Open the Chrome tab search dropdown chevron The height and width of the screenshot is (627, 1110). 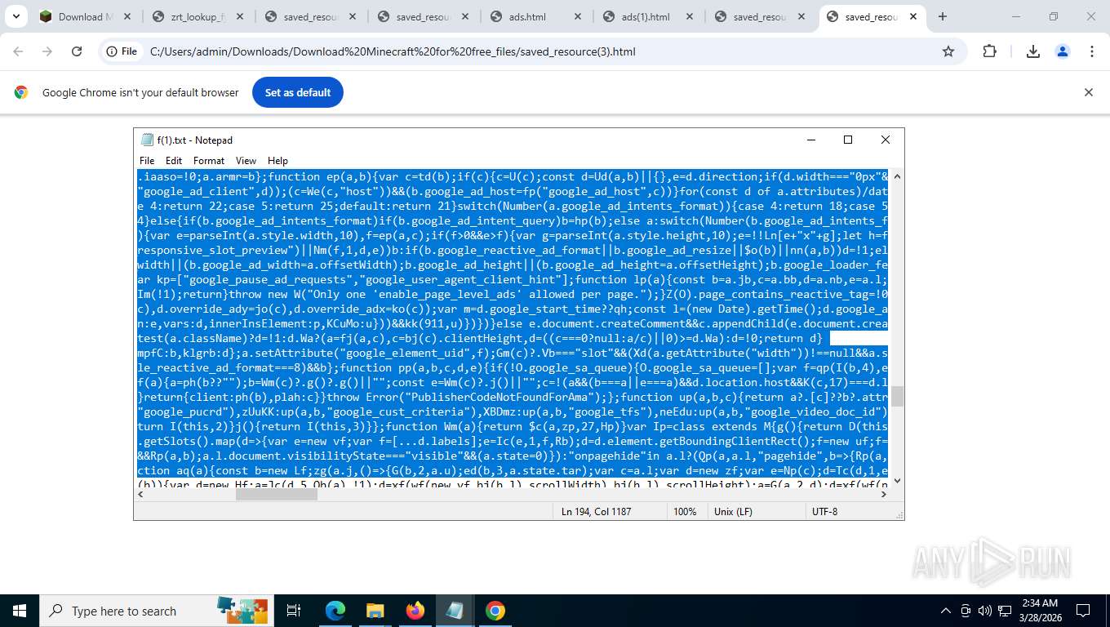tap(16, 16)
